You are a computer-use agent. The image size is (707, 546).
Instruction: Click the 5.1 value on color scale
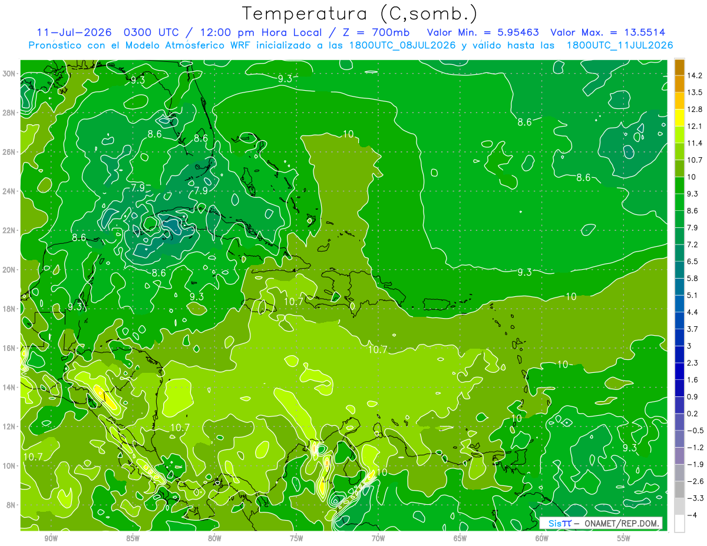click(x=693, y=294)
